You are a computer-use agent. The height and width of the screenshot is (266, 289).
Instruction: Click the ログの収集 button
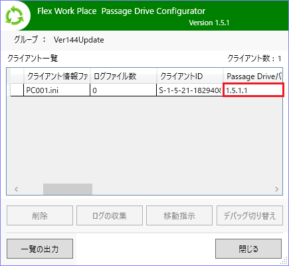(110, 215)
